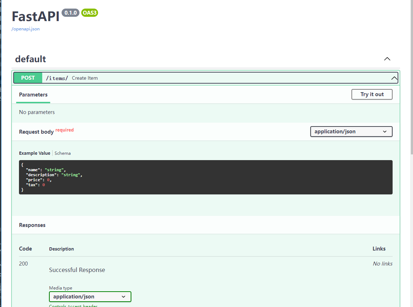The height and width of the screenshot is (307, 413).
Task: Click the No parameters text
Action: click(37, 112)
